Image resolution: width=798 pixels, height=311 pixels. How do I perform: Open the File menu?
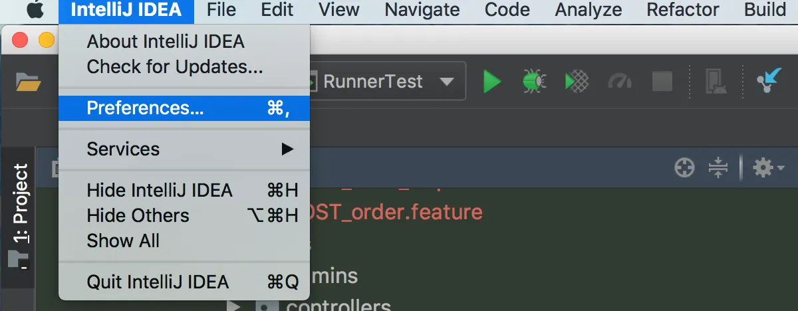221,10
